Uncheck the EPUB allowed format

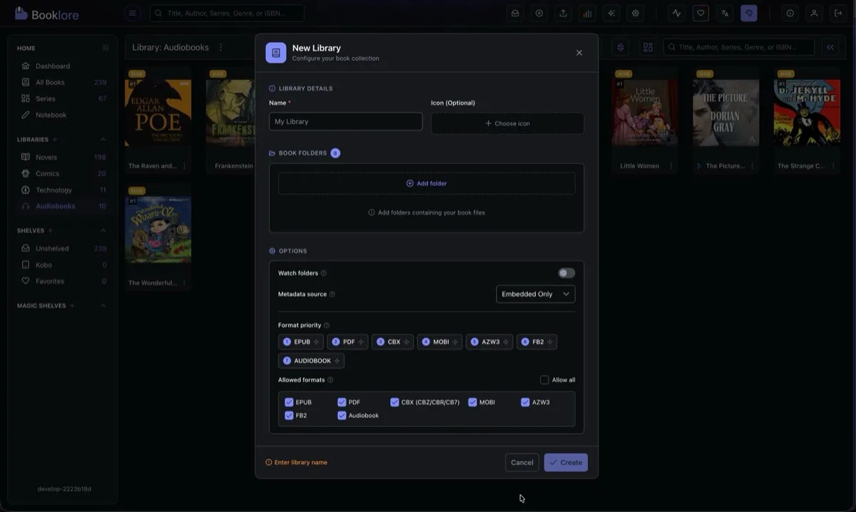[x=289, y=402]
